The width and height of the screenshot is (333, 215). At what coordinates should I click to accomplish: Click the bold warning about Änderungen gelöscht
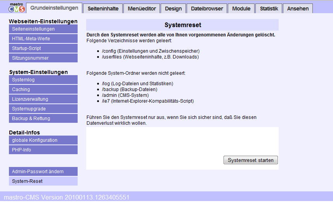tap(181, 35)
